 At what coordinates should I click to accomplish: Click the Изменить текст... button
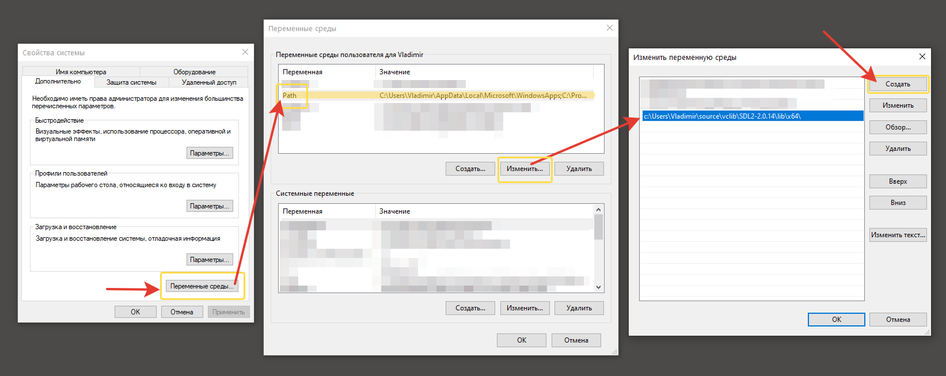coord(898,235)
